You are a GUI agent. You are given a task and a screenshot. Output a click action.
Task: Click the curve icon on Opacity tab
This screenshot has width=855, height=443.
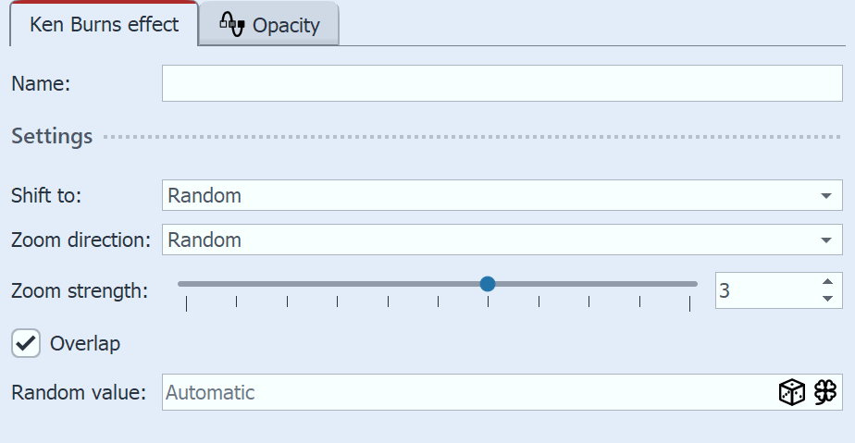231,24
